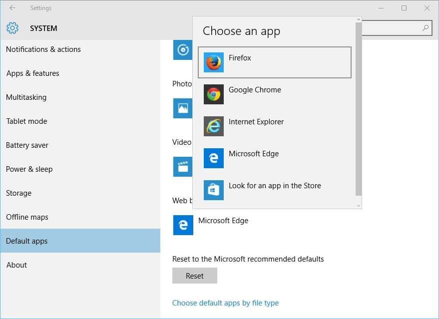Screen dimensions: 439x319
Task: Select Firefox icon in app chooser
Action: [x=214, y=62]
